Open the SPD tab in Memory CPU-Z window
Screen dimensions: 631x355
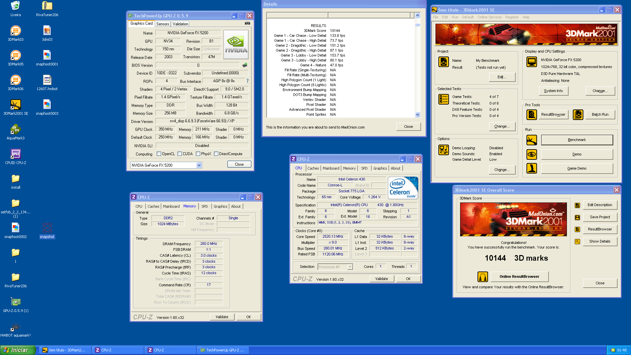click(x=204, y=206)
